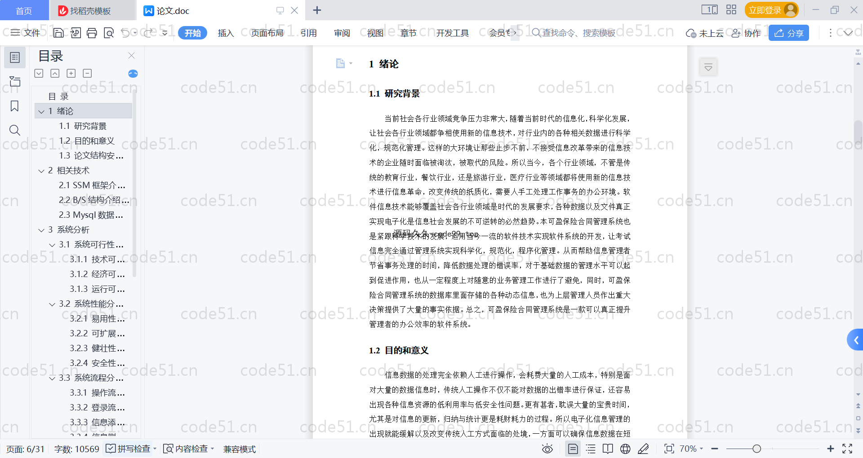Open the 引用 ribbon tab
This screenshot has height=458, width=863.
click(x=309, y=33)
